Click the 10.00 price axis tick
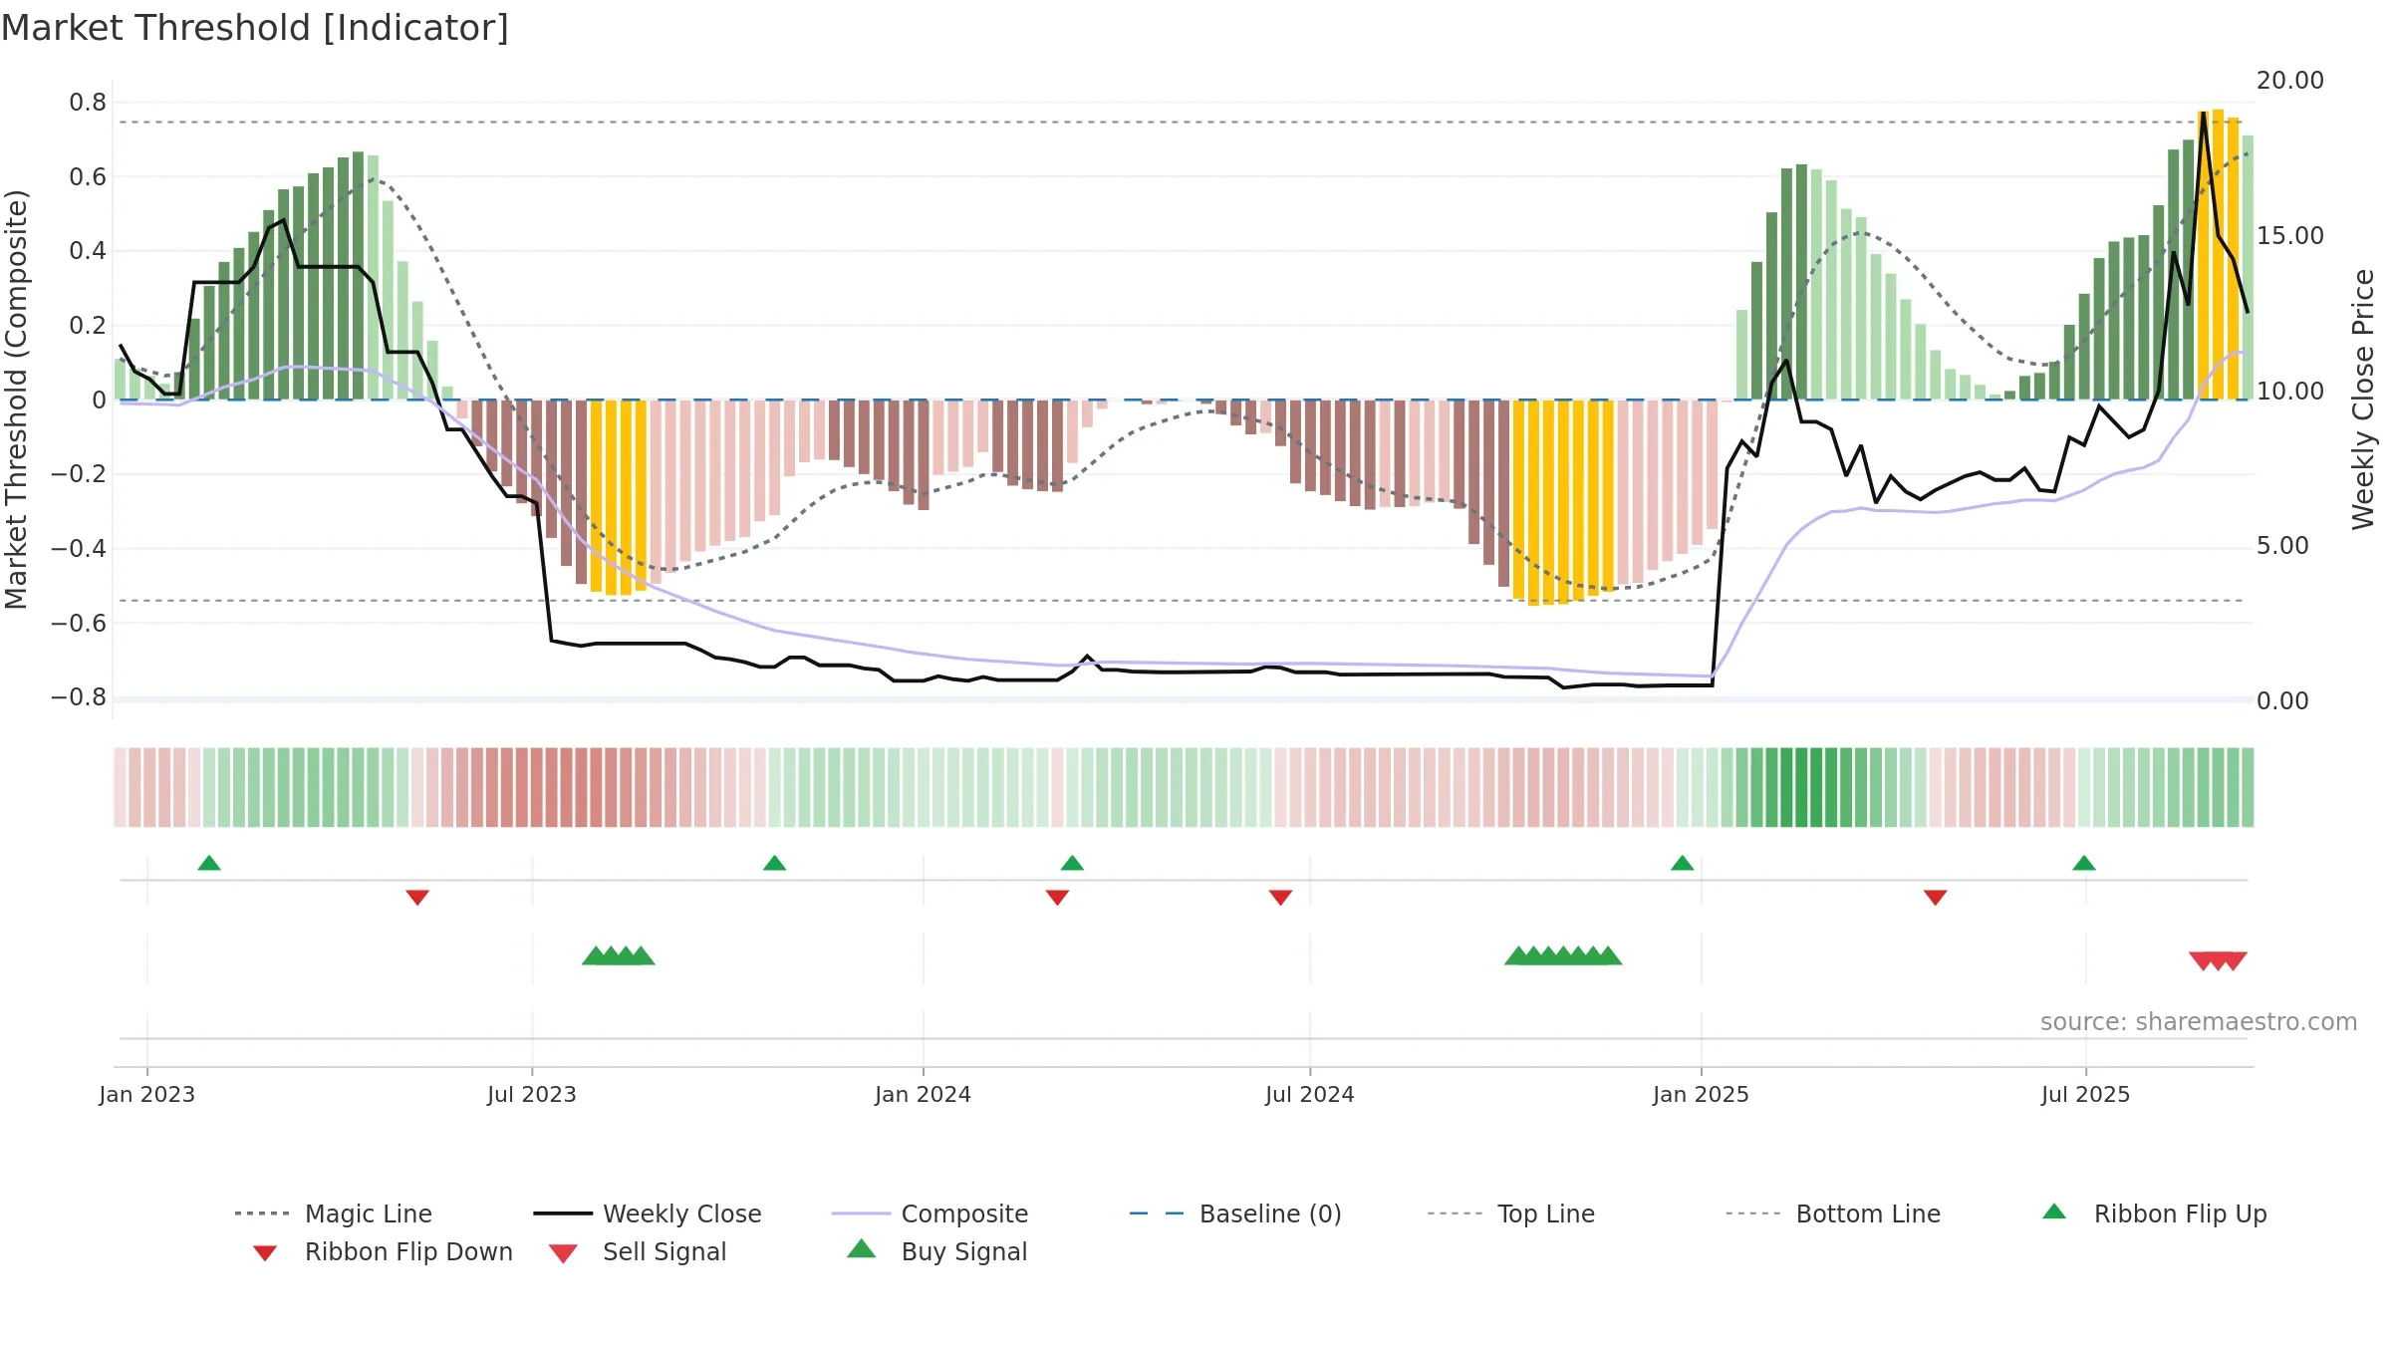The image size is (2391, 1345). (x=2290, y=392)
